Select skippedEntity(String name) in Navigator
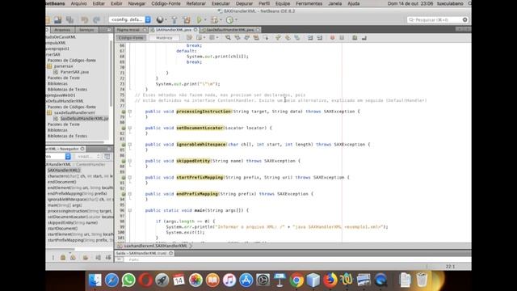Screen dimensions: 517x291 [73, 223]
